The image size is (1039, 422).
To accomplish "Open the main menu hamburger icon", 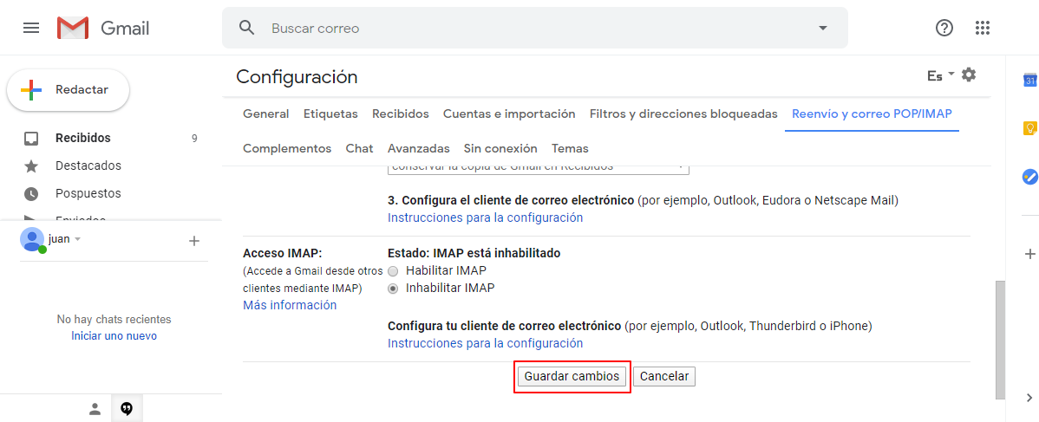I will [31, 28].
